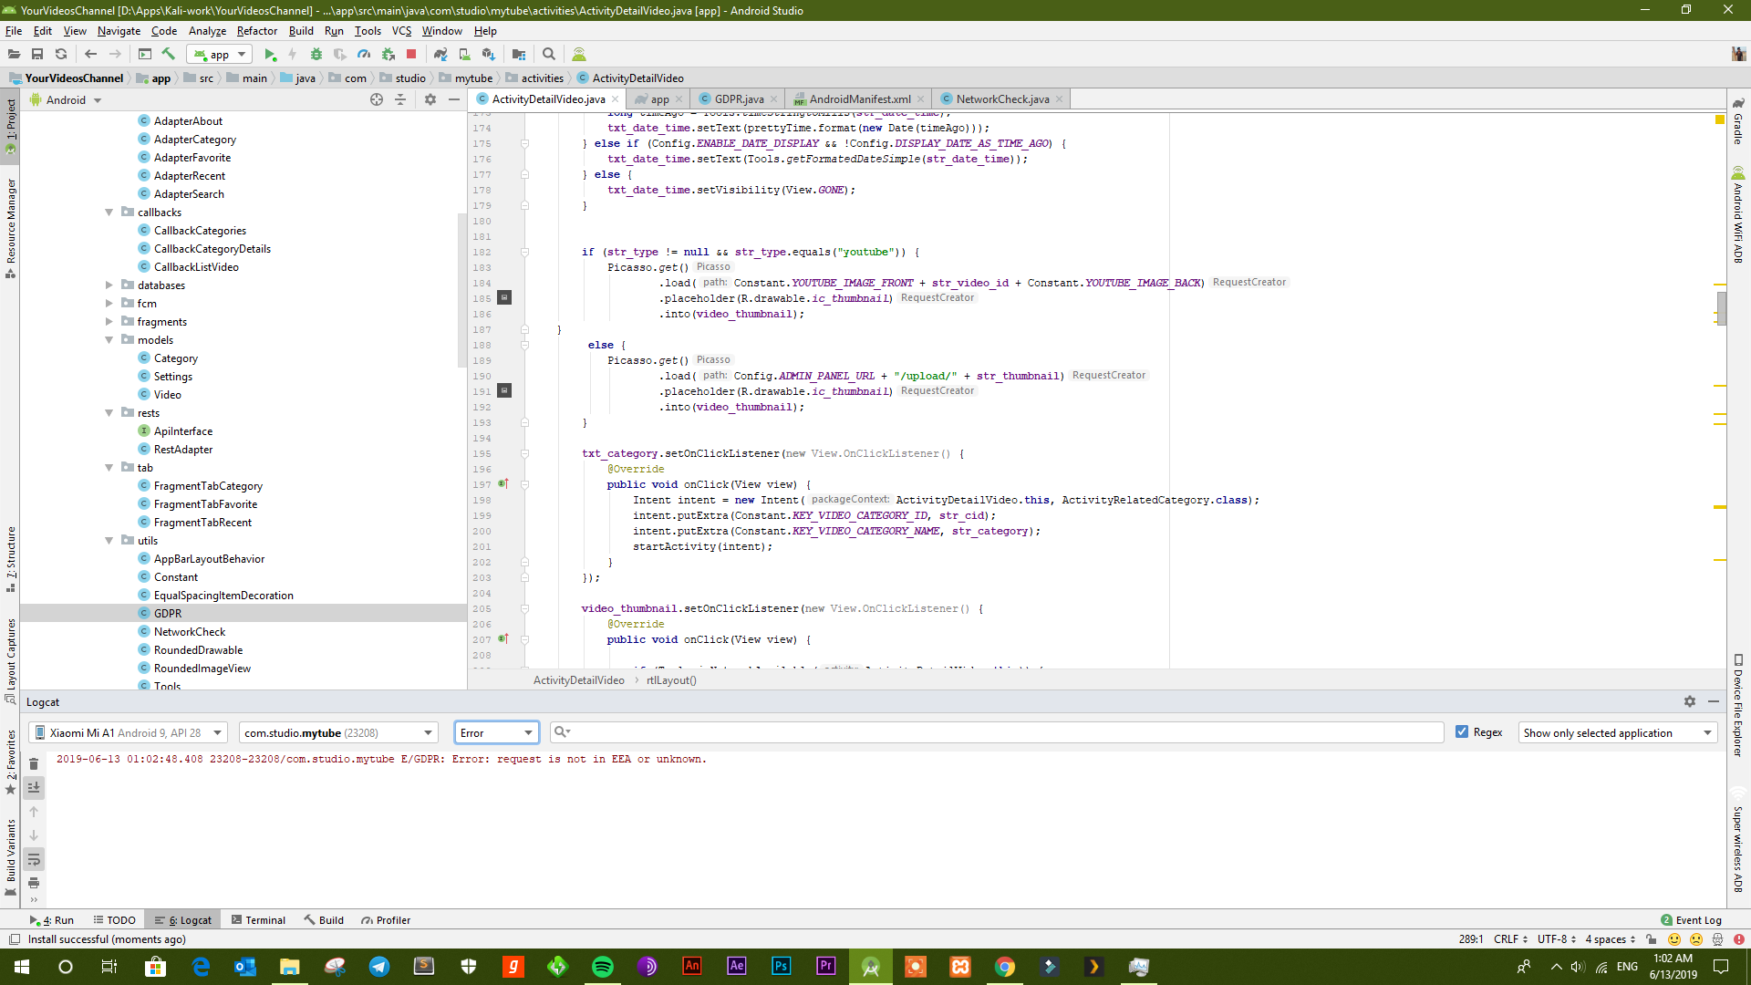Image resolution: width=1751 pixels, height=985 pixels.
Task: Switch to the AndroidManifest.xml tab
Action: pos(859,99)
